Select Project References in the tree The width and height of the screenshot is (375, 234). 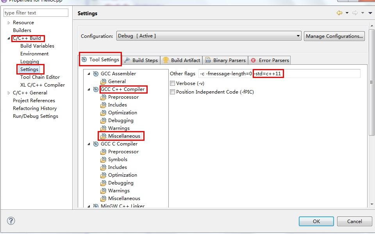34,101
